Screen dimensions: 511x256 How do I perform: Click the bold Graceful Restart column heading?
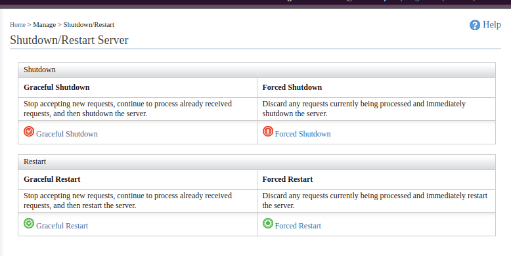coord(52,179)
